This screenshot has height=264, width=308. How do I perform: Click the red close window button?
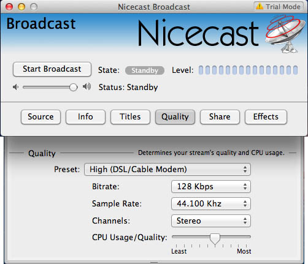(9, 7)
